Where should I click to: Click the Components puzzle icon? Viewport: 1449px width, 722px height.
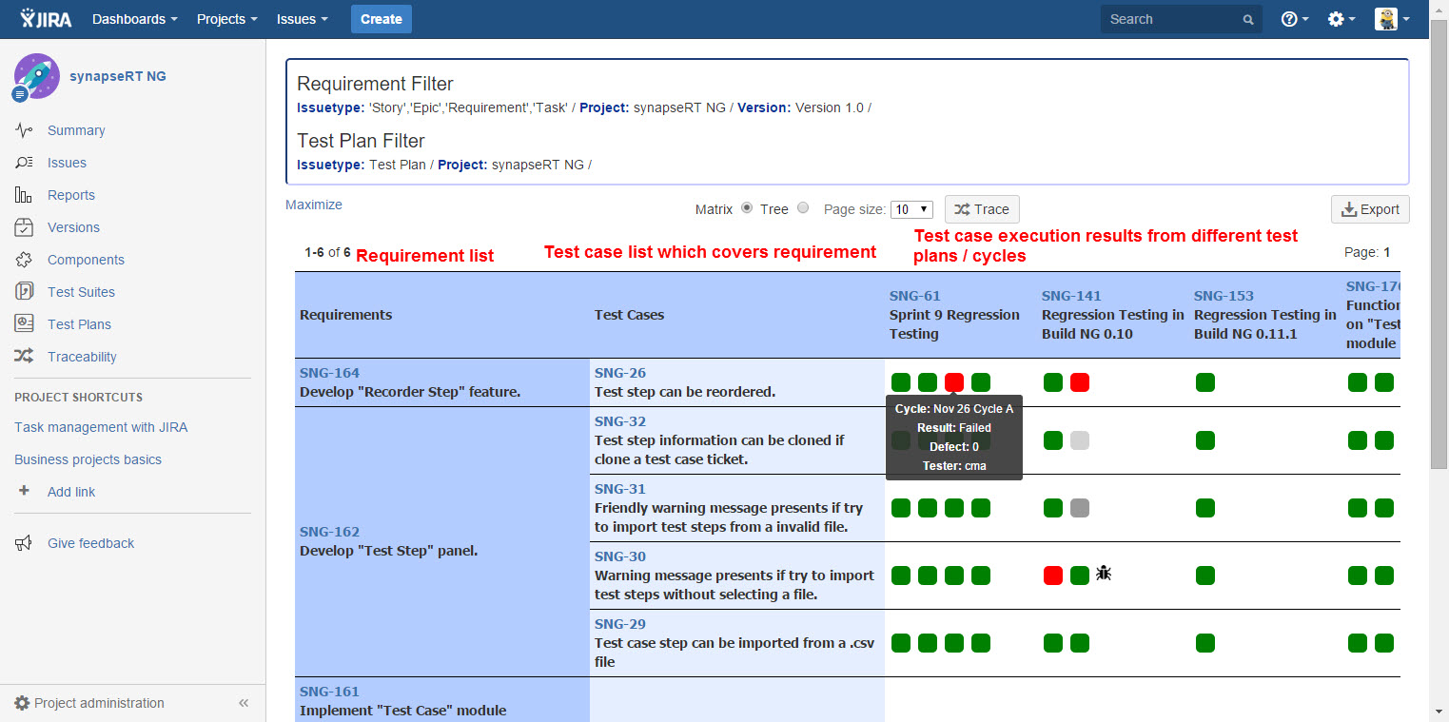pos(25,260)
